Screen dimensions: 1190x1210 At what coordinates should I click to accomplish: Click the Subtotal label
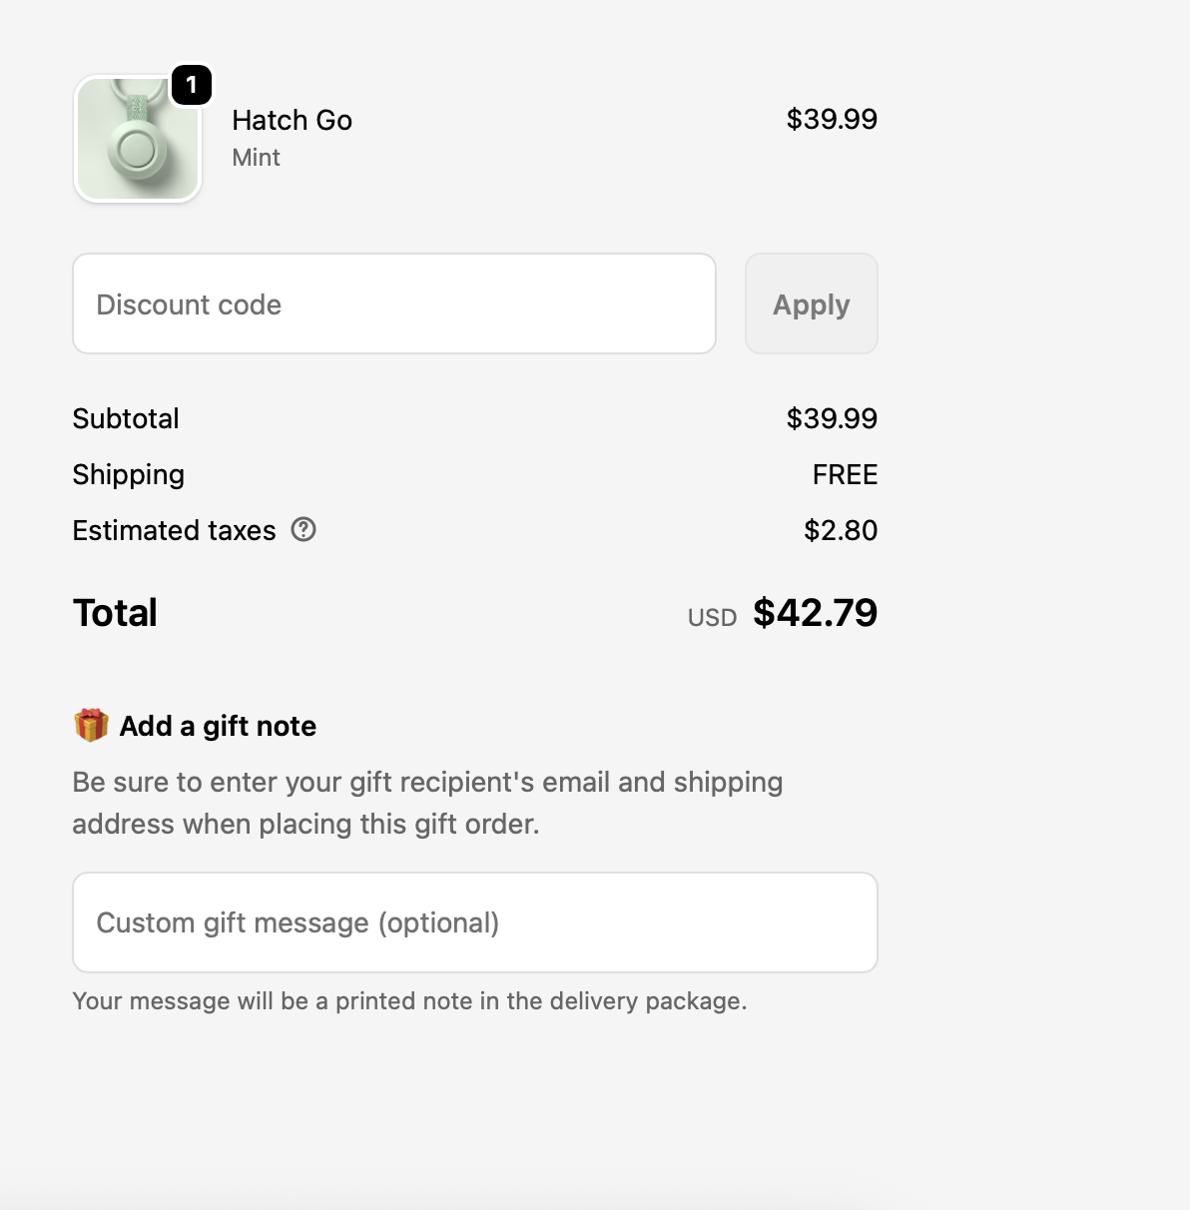tap(126, 418)
